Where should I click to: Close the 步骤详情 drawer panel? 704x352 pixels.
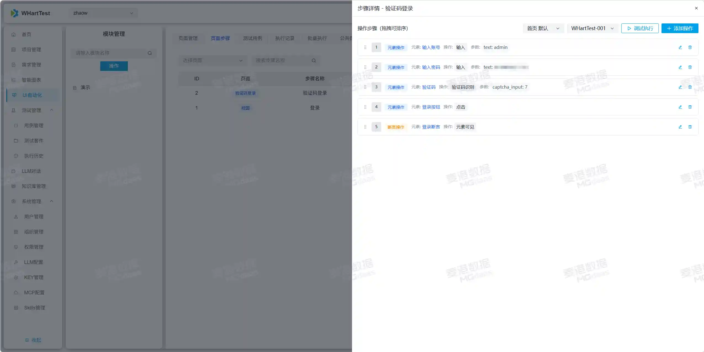696,8
